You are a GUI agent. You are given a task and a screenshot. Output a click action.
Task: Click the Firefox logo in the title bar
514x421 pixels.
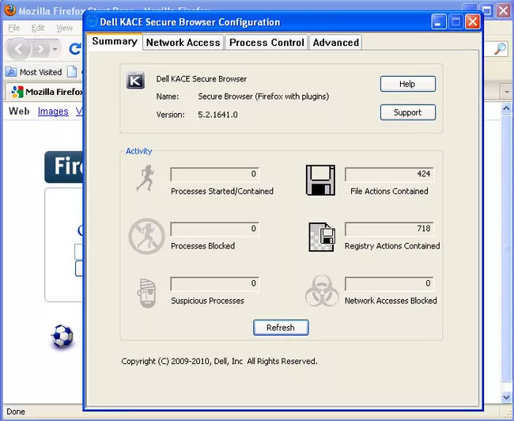click(10, 9)
